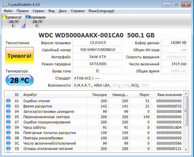Screen dimensions: 194x157
Task: Click the status orb for 0C Число включений/отключений
Action: coord(8,143)
